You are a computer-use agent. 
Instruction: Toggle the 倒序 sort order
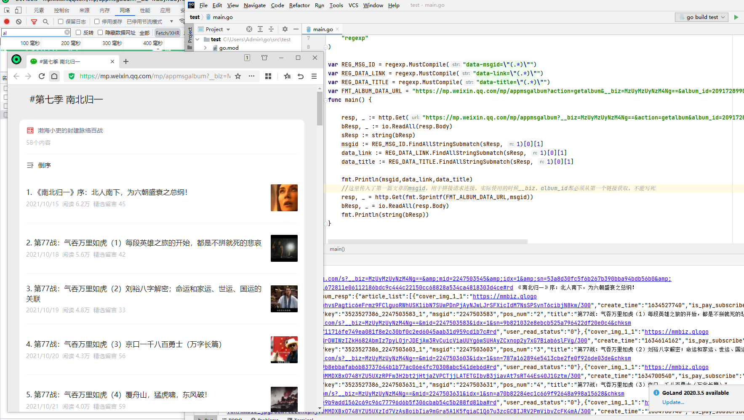(39, 165)
